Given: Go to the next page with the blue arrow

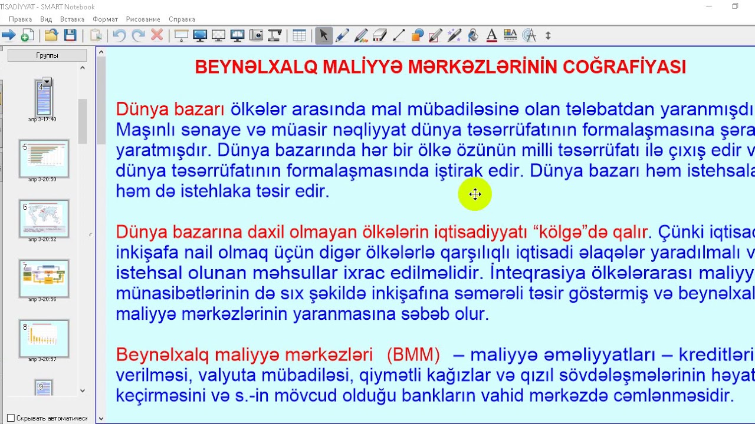Looking at the screenshot, I should point(8,35).
